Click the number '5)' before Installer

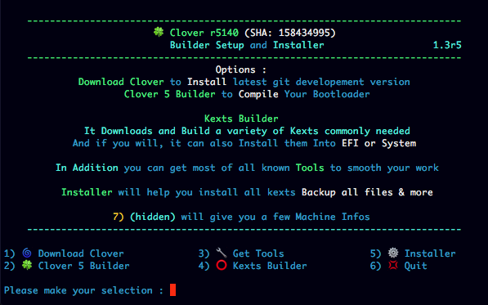(x=376, y=253)
